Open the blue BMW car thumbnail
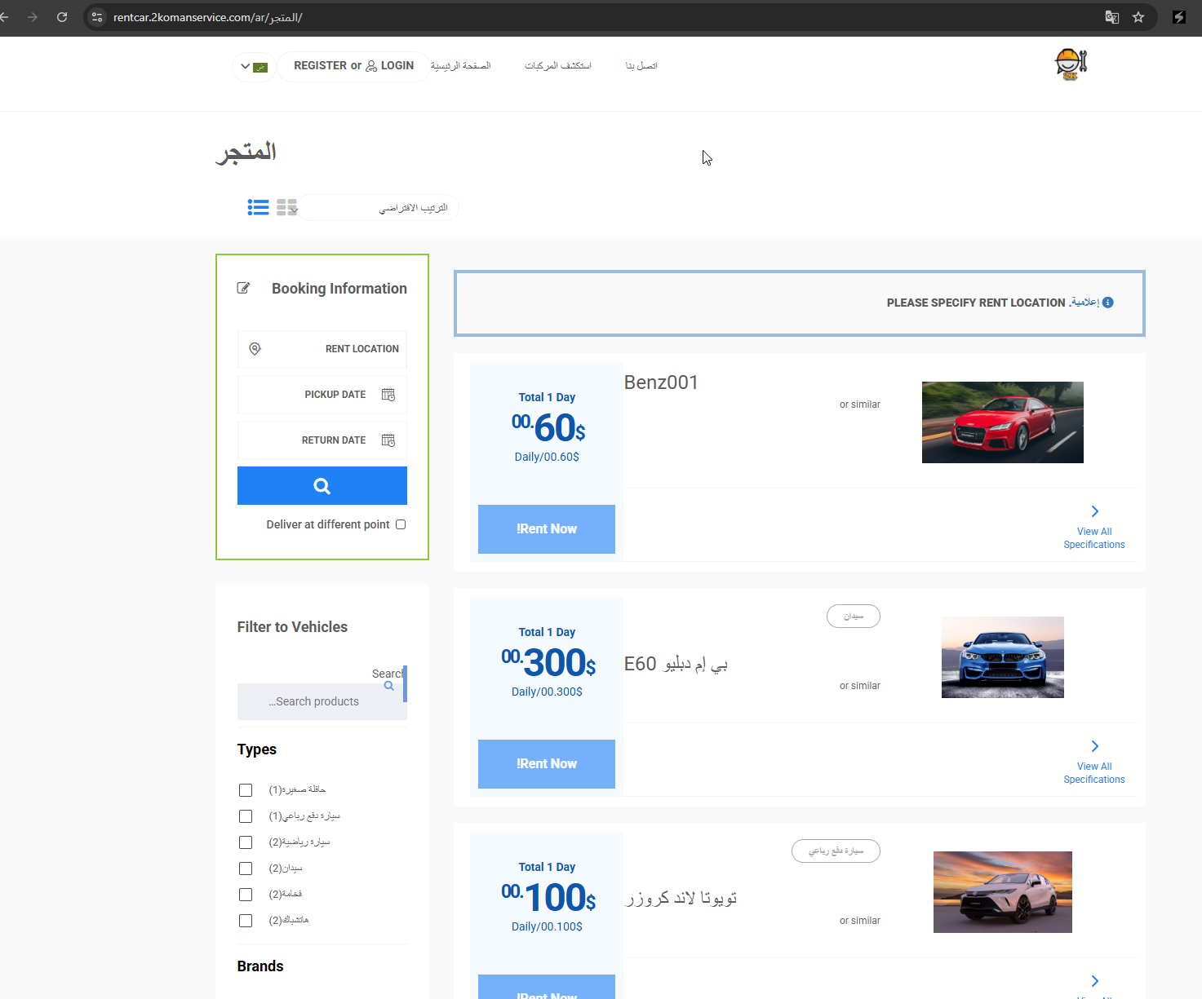This screenshot has width=1202, height=999. pos(1003,657)
